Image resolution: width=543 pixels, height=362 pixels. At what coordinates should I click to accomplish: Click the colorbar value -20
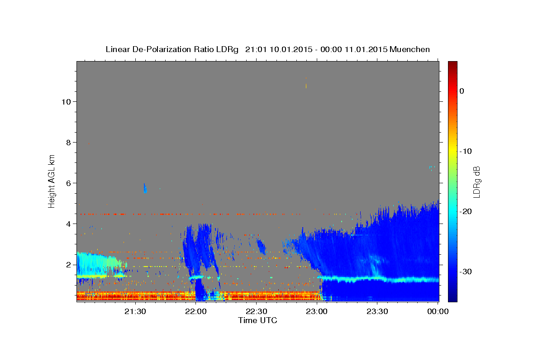[x=466, y=211]
